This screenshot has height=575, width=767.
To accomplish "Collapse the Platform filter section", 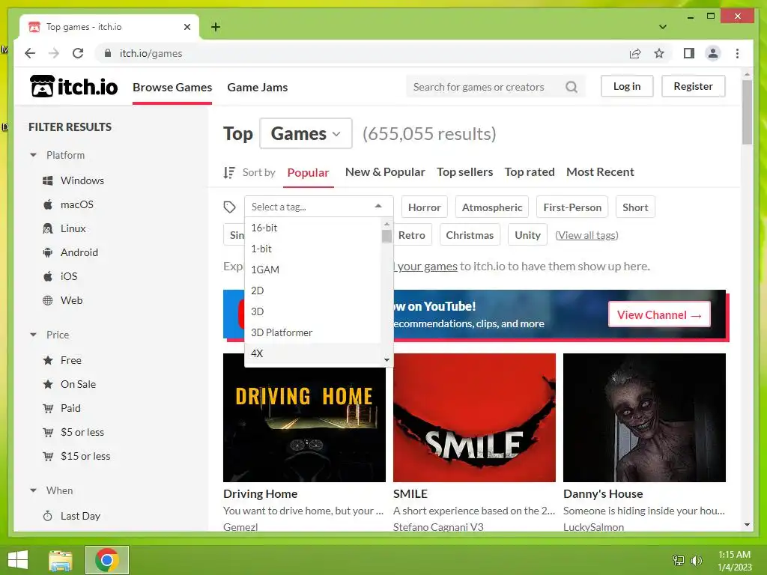I will [33, 155].
